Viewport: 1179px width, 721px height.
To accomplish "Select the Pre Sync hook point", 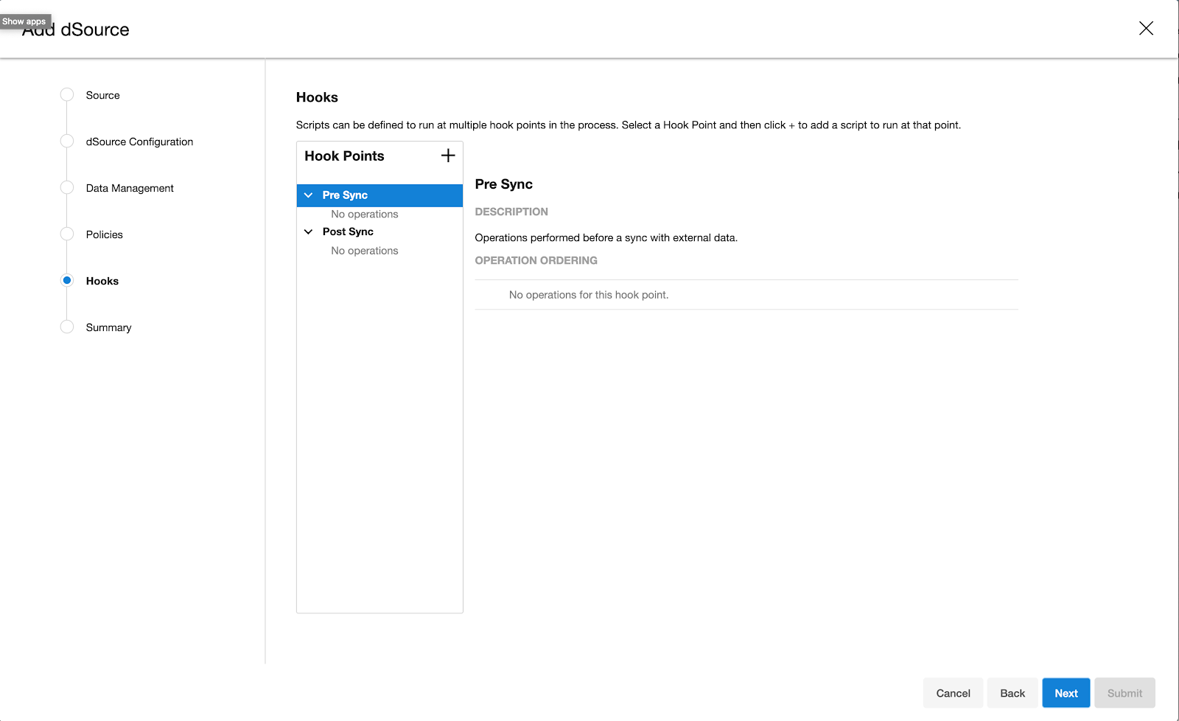I will pos(345,195).
